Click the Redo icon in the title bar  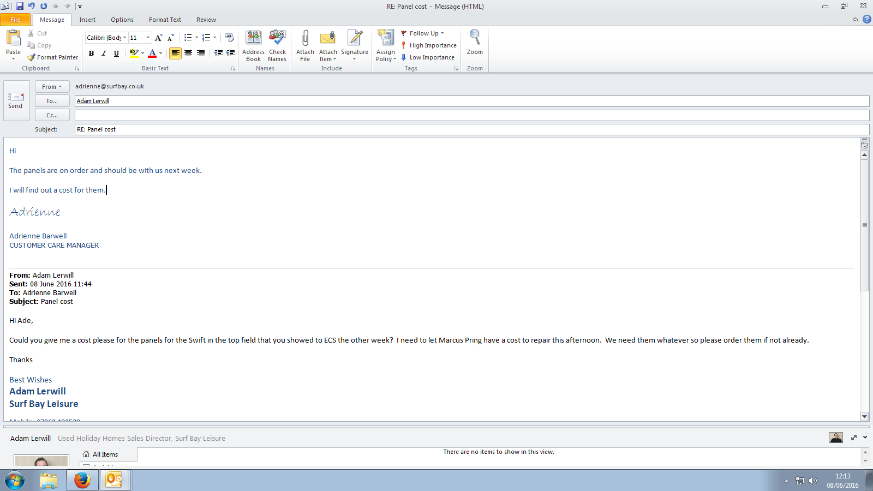point(44,6)
